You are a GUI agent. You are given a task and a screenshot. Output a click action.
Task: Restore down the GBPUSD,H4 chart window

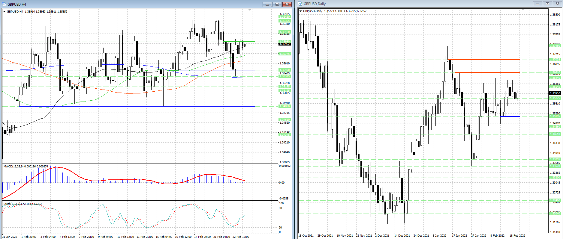(277, 4)
